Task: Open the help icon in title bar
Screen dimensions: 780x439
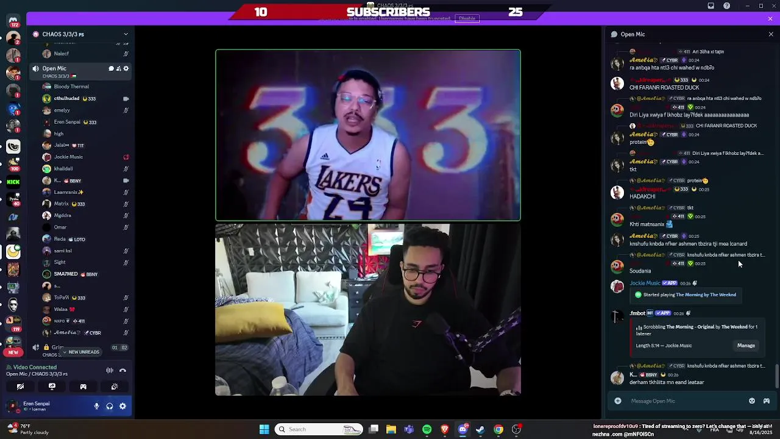Action: point(726,5)
